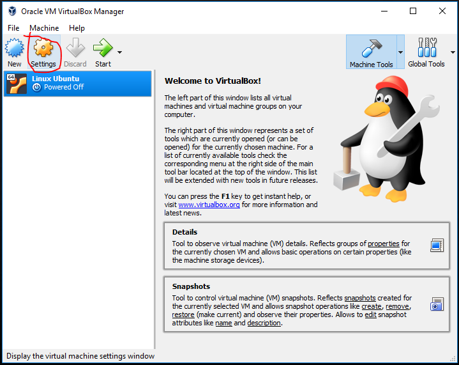Click the remove link in Snapshots
The height and width of the screenshot is (365, 459).
pyautogui.click(x=397, y=306)
